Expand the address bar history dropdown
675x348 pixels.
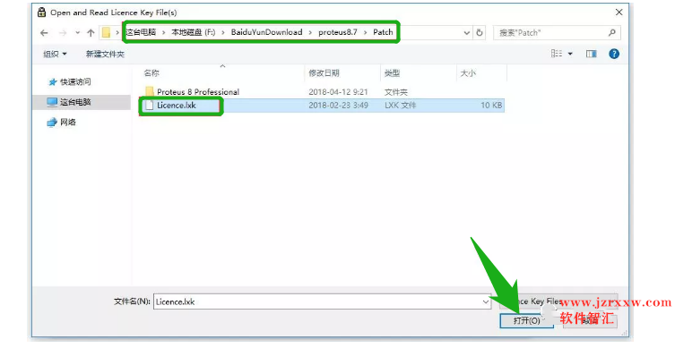coord(467,32)
